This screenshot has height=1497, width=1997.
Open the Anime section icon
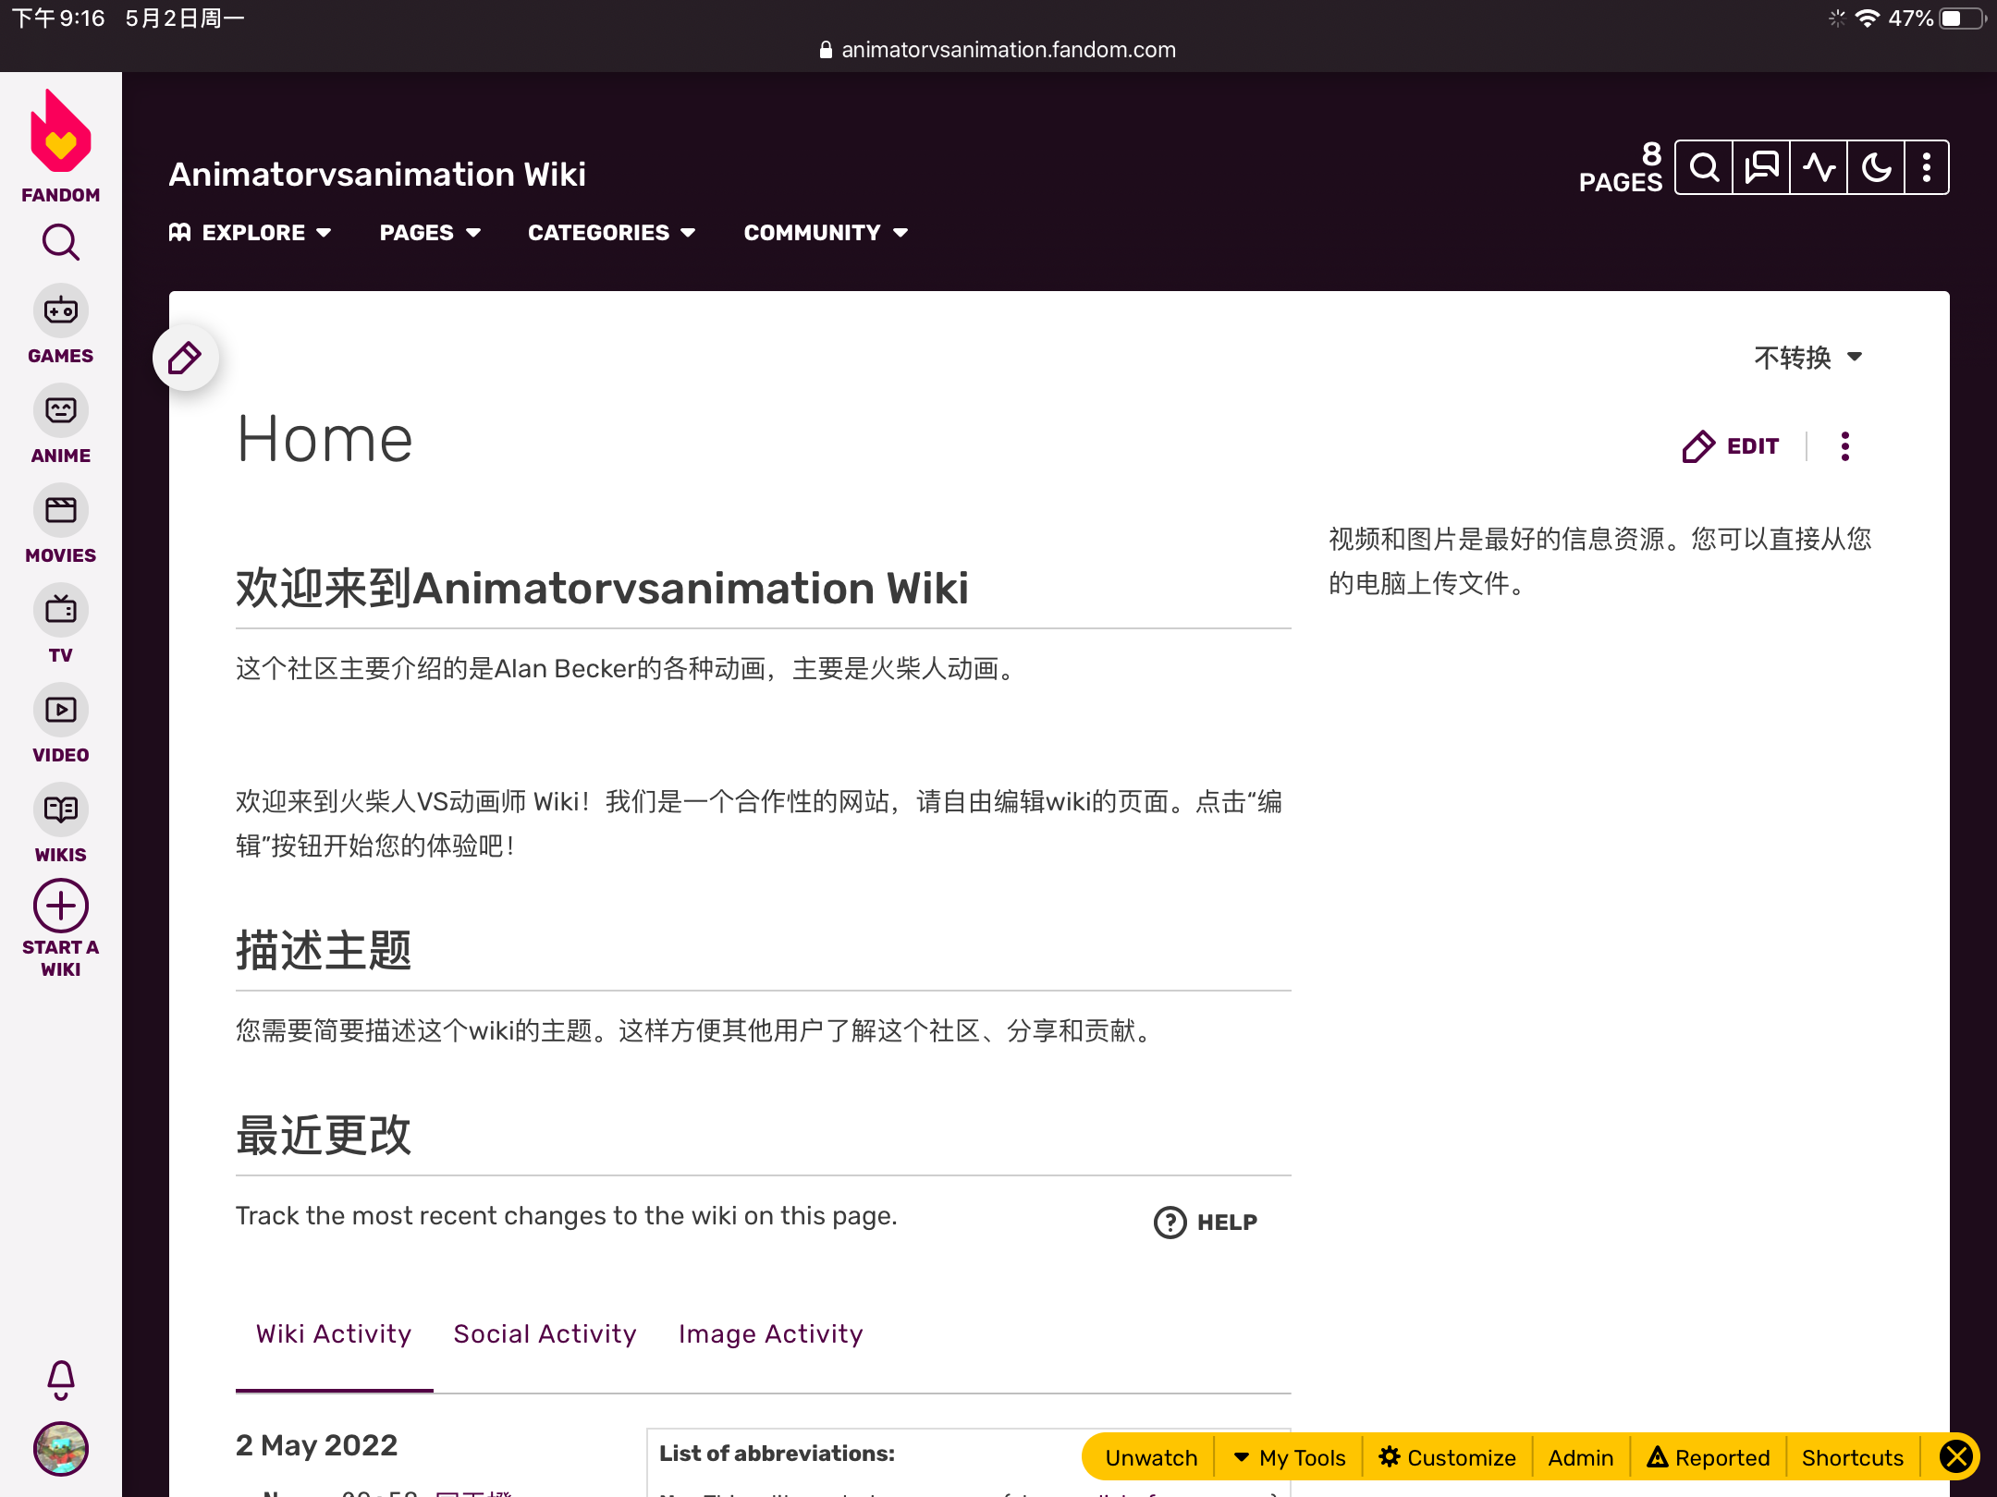[x=60, y=411]
